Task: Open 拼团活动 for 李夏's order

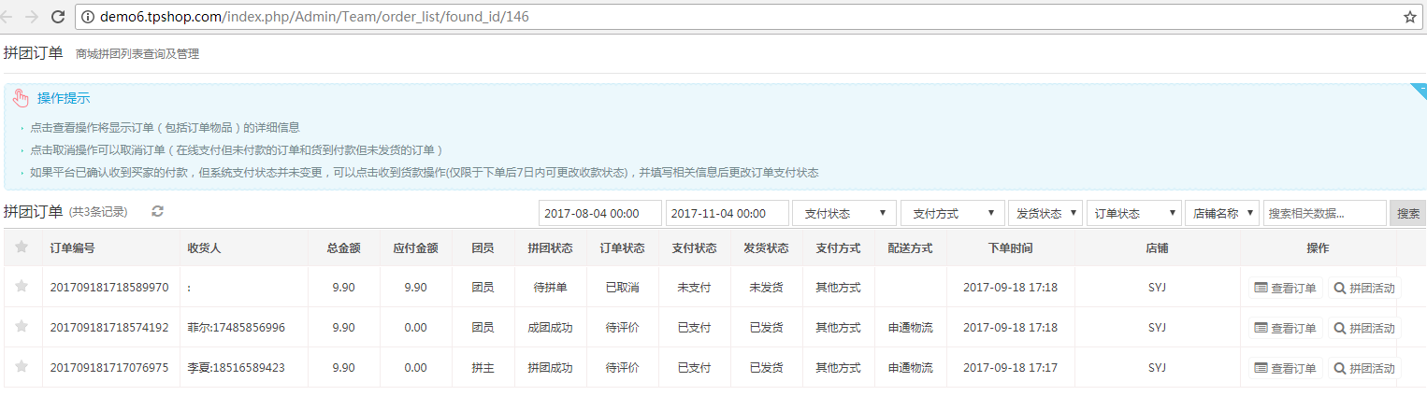Action: pyautogui.click(x=1365, y=368)
